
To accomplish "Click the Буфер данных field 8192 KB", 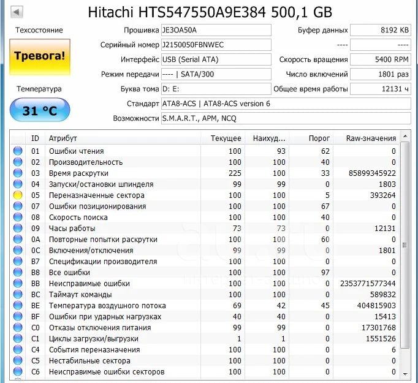I will point(381,30).
